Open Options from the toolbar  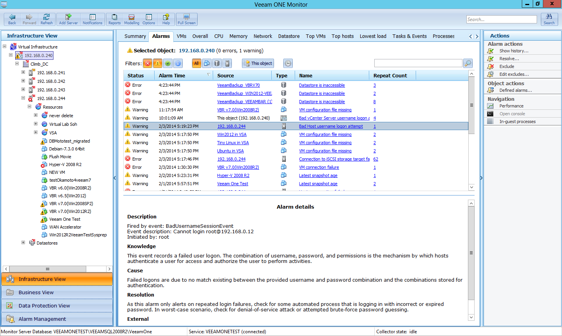[149, 19]
